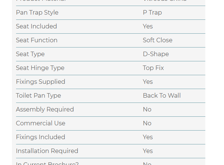Click the Seat Included row label
224x165 pixels.
(36, 27)
